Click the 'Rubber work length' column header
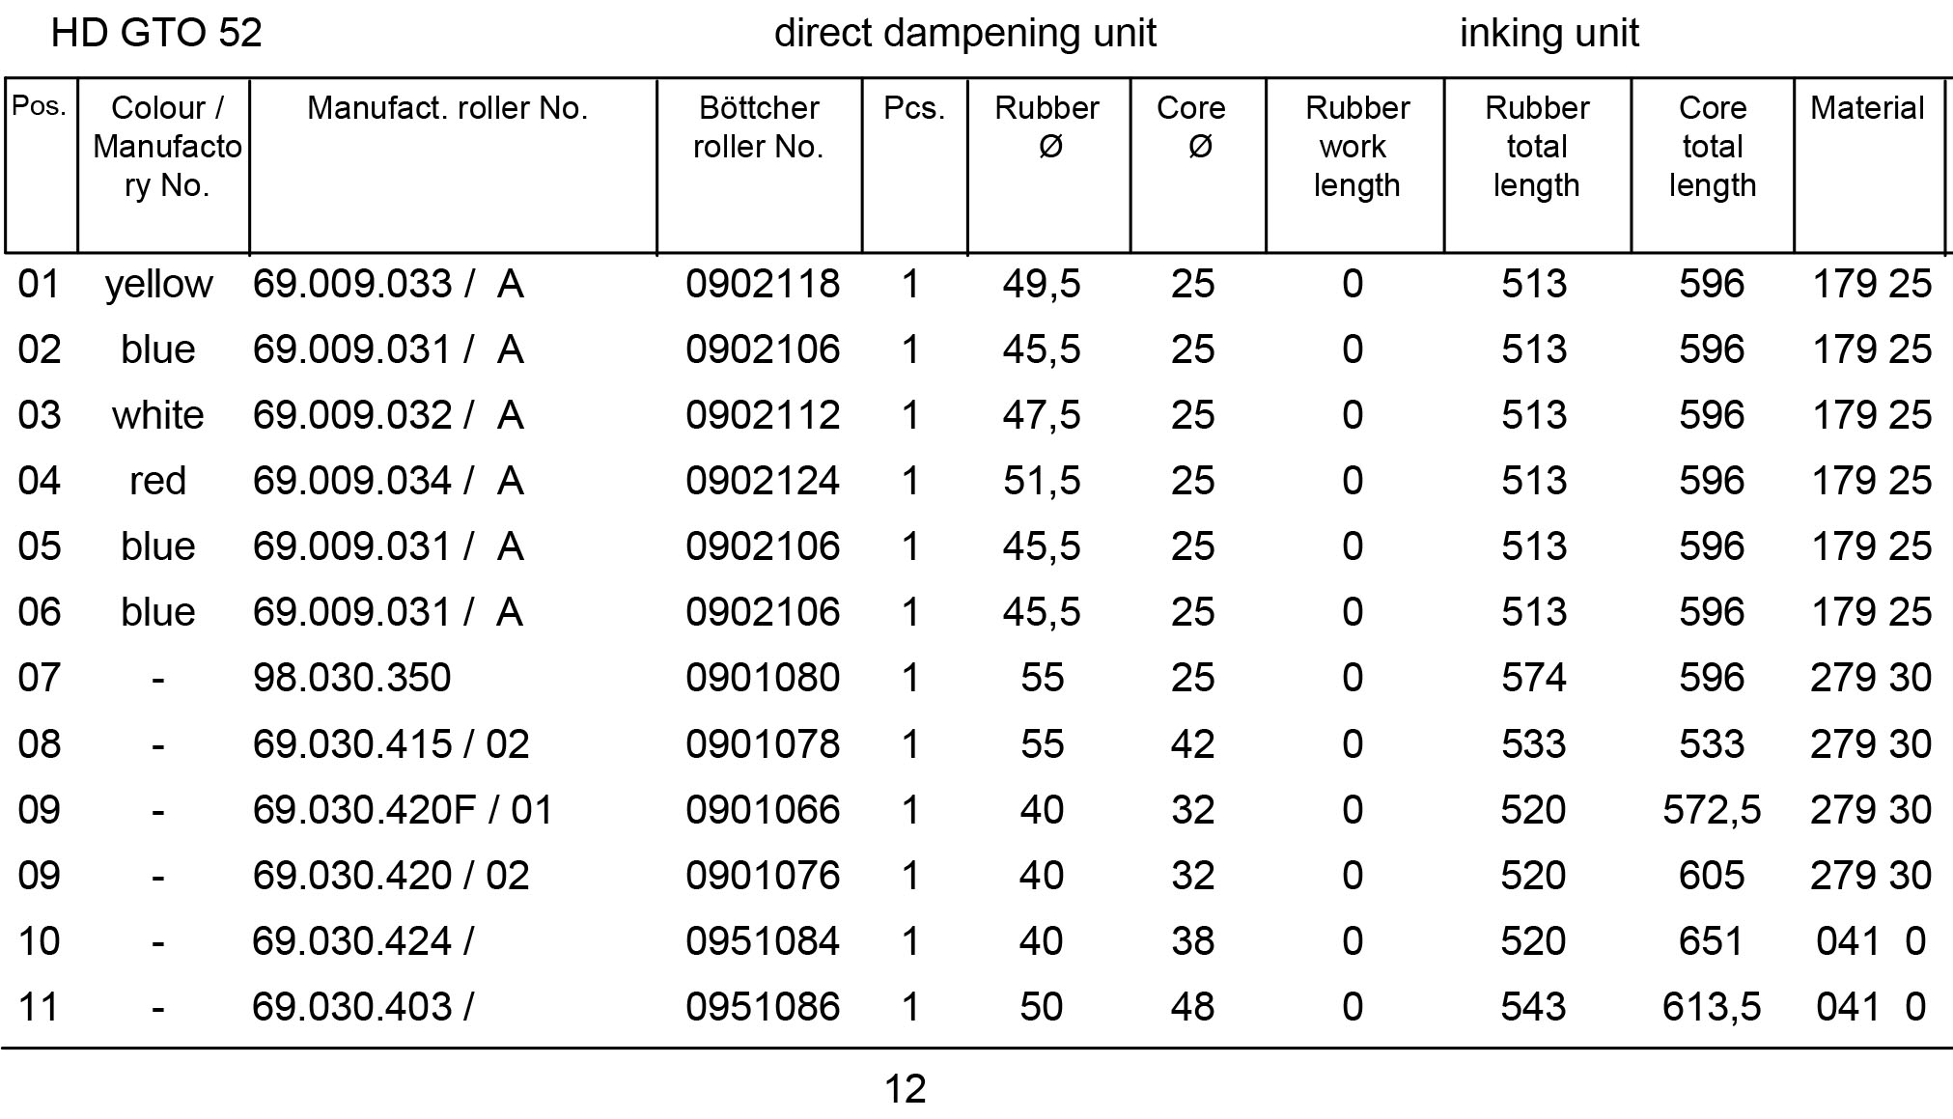The width and height of the screenshot is (1953, 1119). pos(1356,147)
